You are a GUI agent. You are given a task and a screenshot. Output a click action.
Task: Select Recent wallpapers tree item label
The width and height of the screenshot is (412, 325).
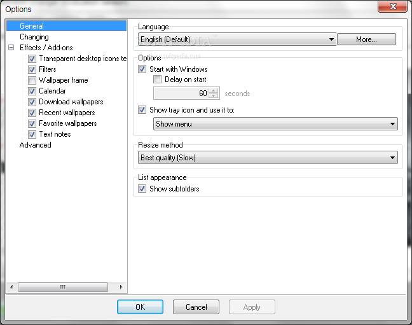[67, 113]
